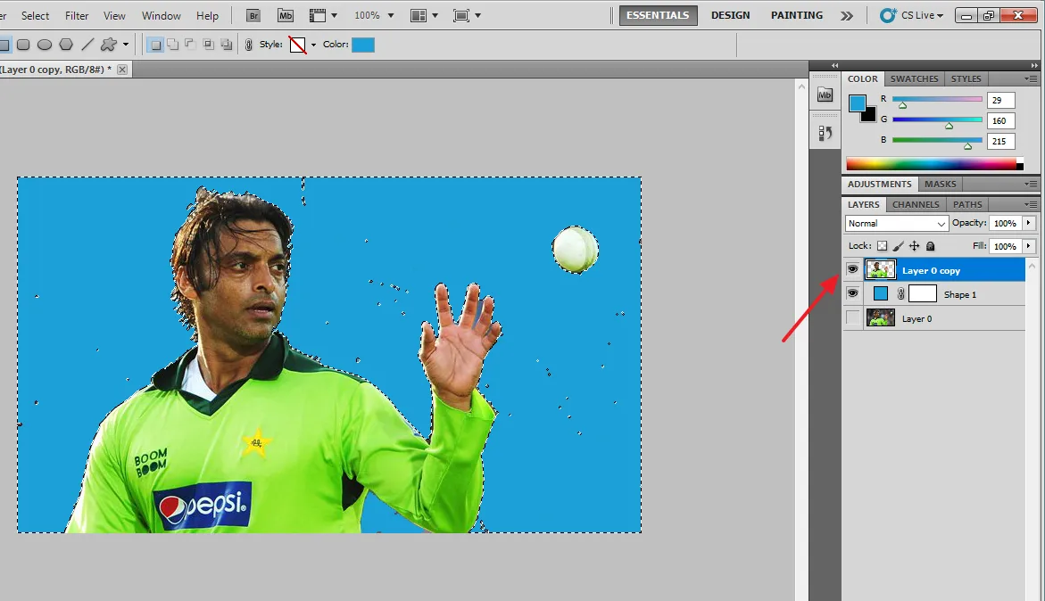Select the Rounded Rectangle shape tool
The image size is (1045, 601).
[23, 45]
